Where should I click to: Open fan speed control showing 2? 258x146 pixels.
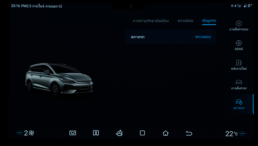(29, 133)
